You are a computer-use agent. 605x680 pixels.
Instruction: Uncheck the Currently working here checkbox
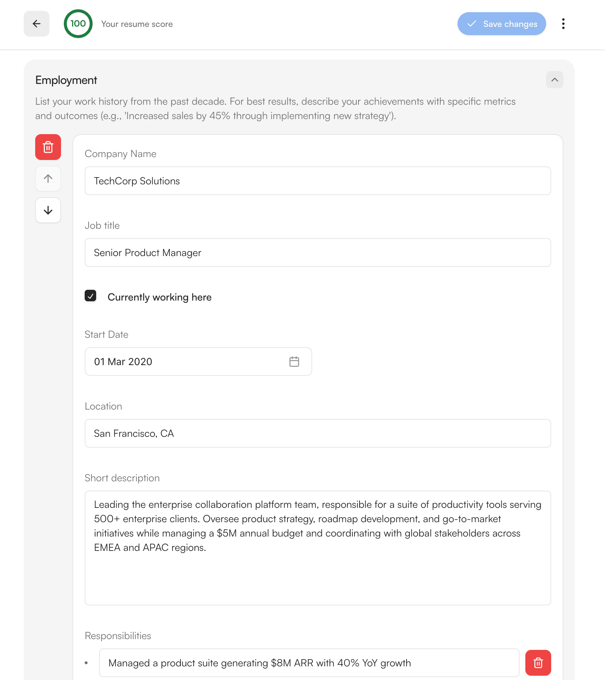90,296
